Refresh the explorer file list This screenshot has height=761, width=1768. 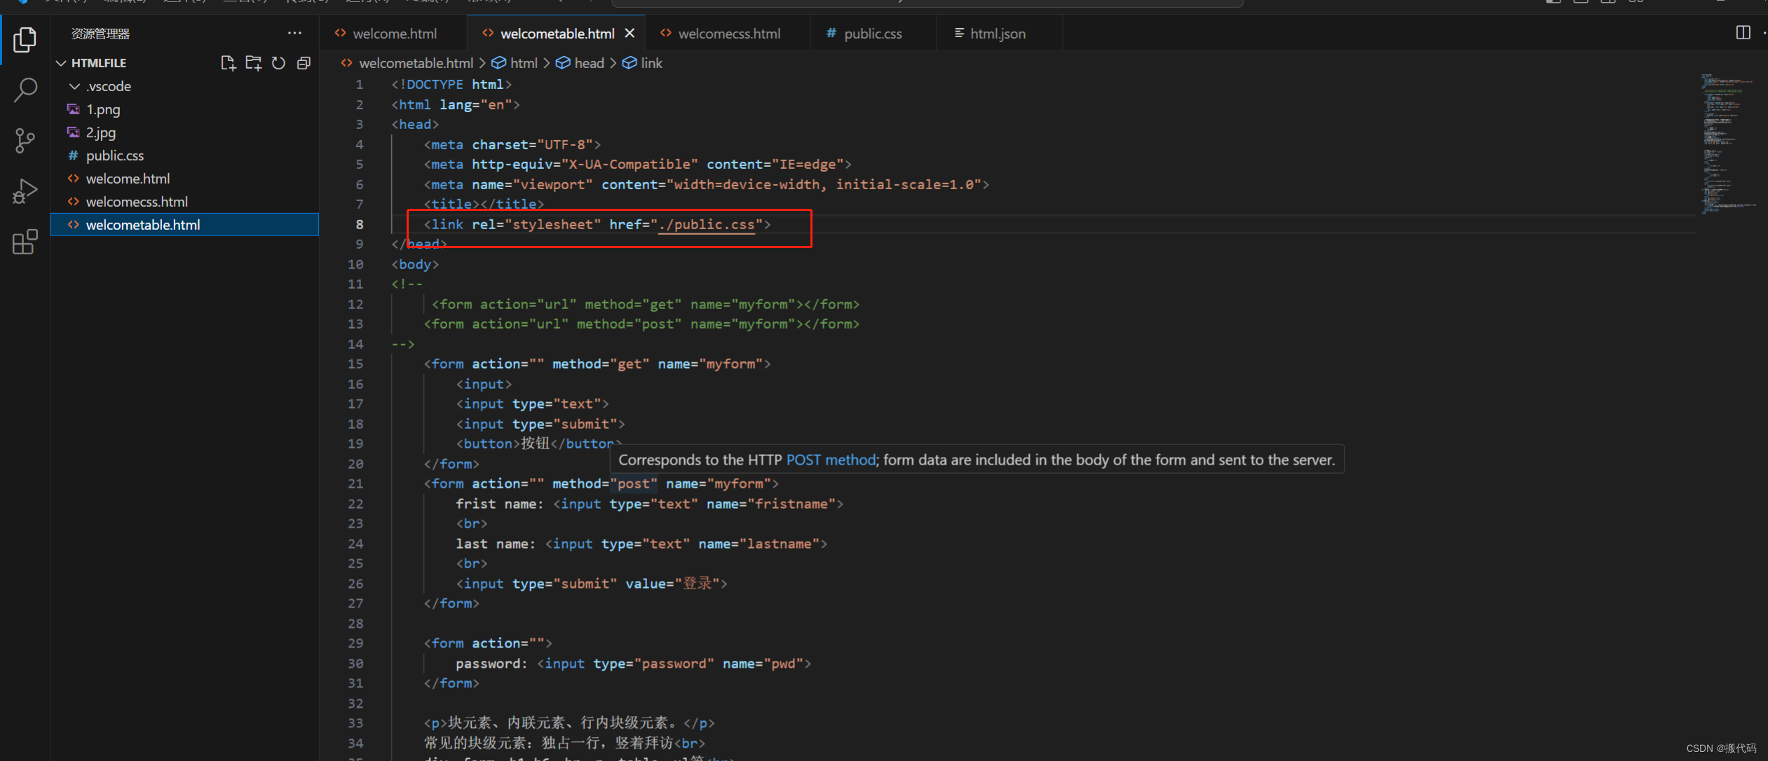click(x=278, y=63)
